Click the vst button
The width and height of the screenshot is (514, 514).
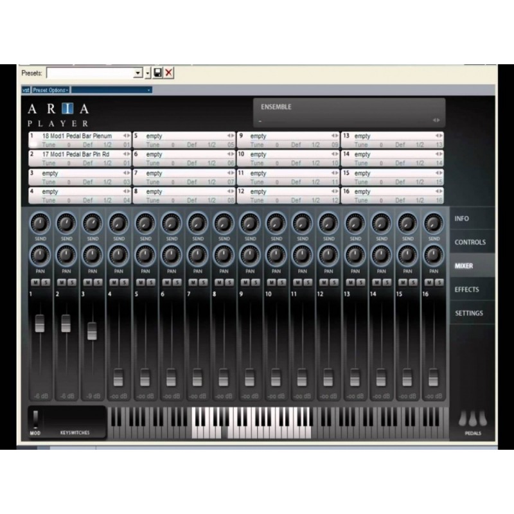[27, 90]
